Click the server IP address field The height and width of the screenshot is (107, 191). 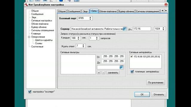pyautogui.click(x=142, y=29)
